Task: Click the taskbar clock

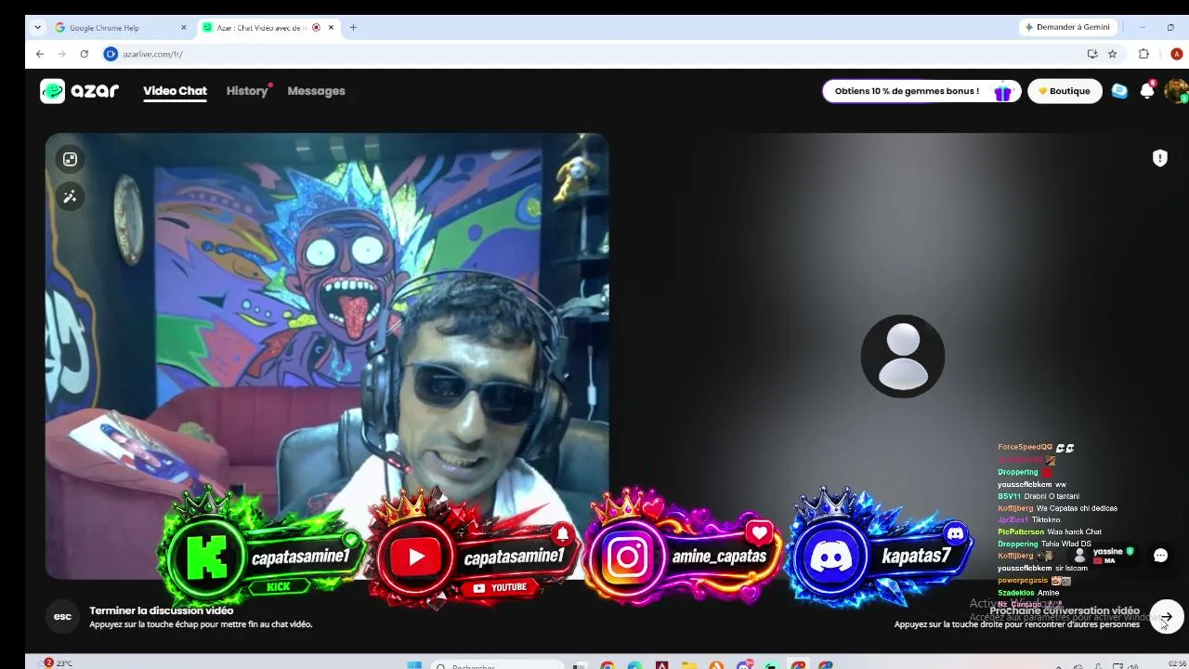Action: click(1177, 663)
